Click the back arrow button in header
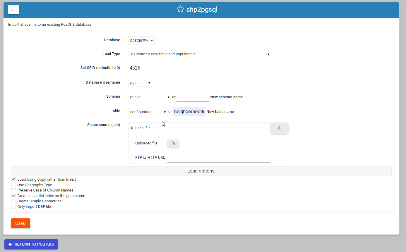 13,10
